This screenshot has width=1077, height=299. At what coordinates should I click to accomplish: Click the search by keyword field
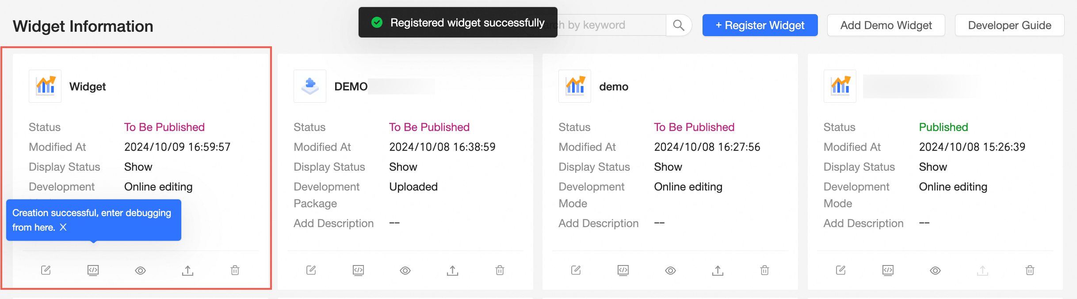click(x=610, y=25)
